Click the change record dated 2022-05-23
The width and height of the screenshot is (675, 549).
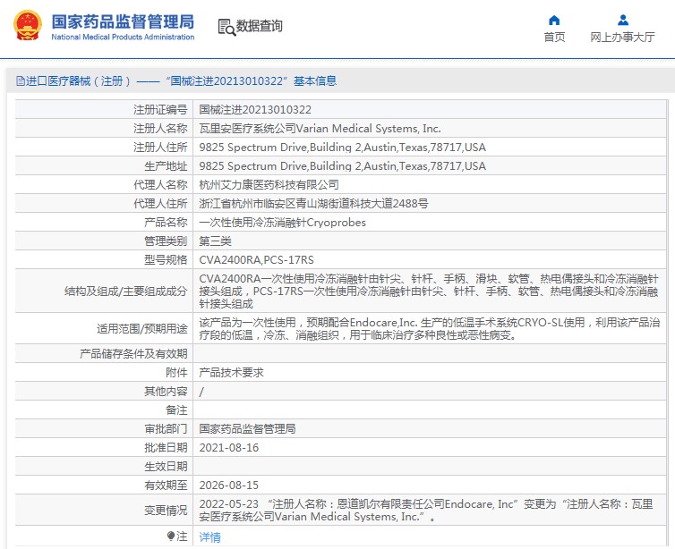click(x=426, y=510)
